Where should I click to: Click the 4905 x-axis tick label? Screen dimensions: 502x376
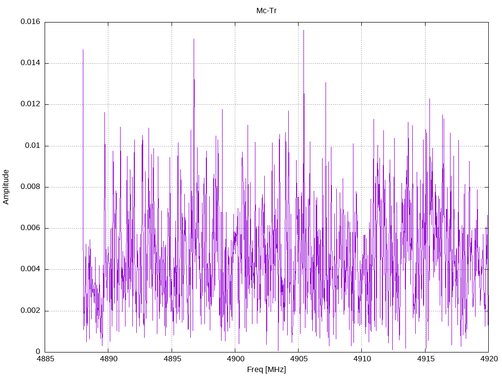tap(299, 359)
